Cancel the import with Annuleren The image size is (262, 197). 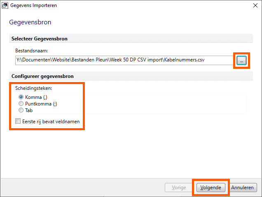[243, 188]
